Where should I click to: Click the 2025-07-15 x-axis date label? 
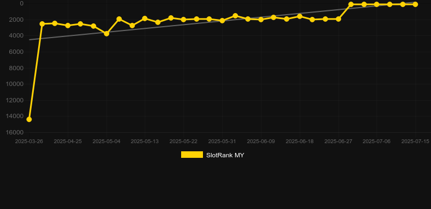pyautogui.click(x=415, y=142)
